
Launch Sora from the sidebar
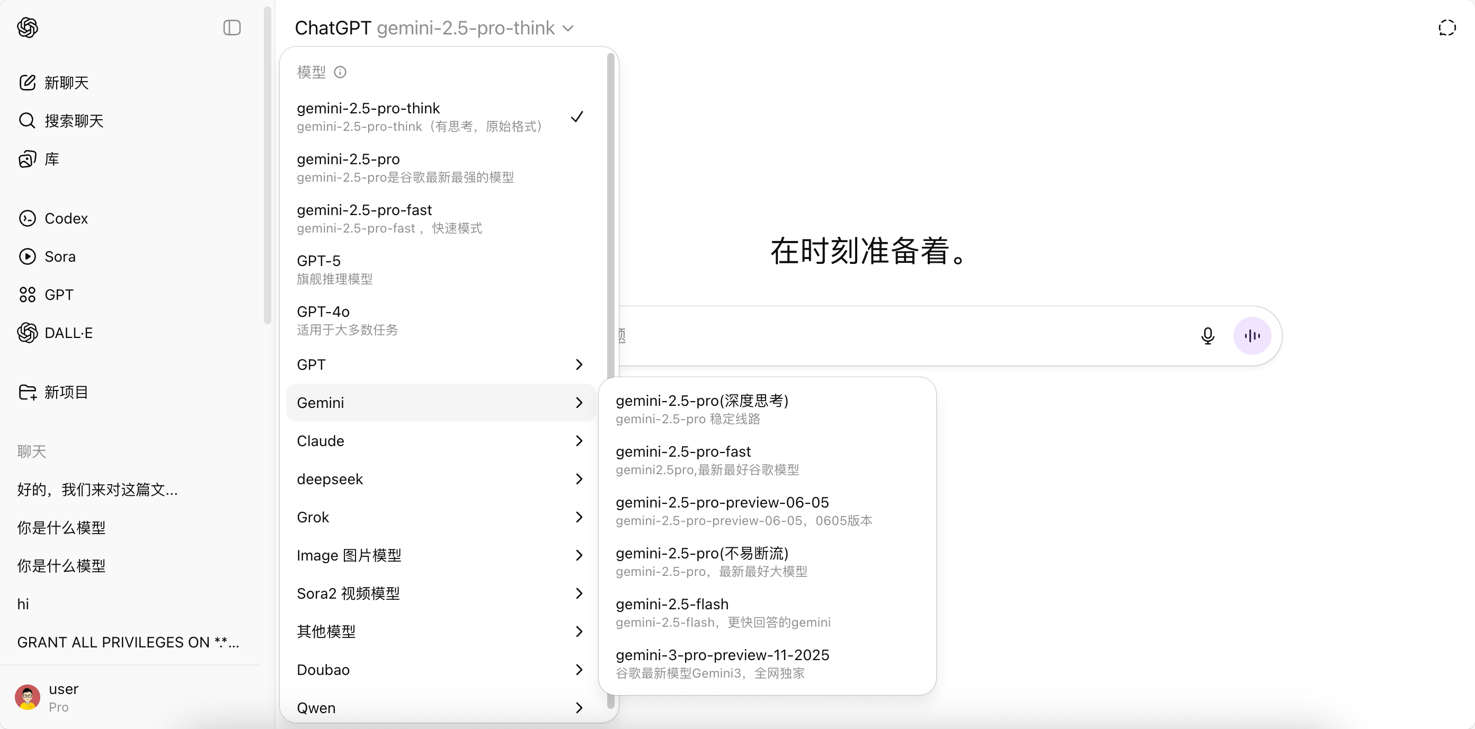(x=48, y=256)
